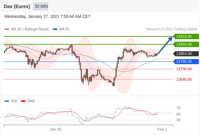Toggle the 9MA legend label
Viewport: 200px width, 135px height.
[31, 101]
